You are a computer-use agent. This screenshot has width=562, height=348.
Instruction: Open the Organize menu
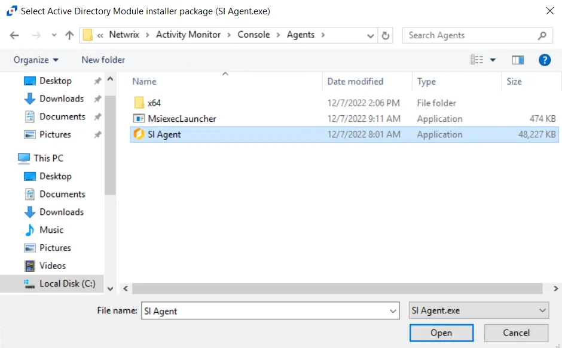coord(36,60)
